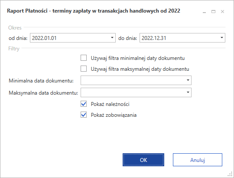
Task: Enable 'Używaj filtra minimalnej daty dokumentu' checkbox
Action: [x=84, y=58]
